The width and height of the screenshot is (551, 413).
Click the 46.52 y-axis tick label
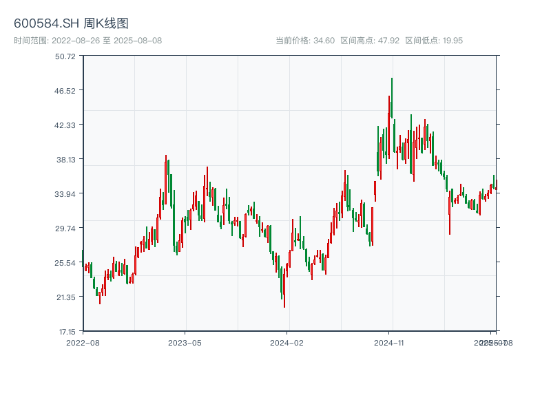tap(65, 90)
